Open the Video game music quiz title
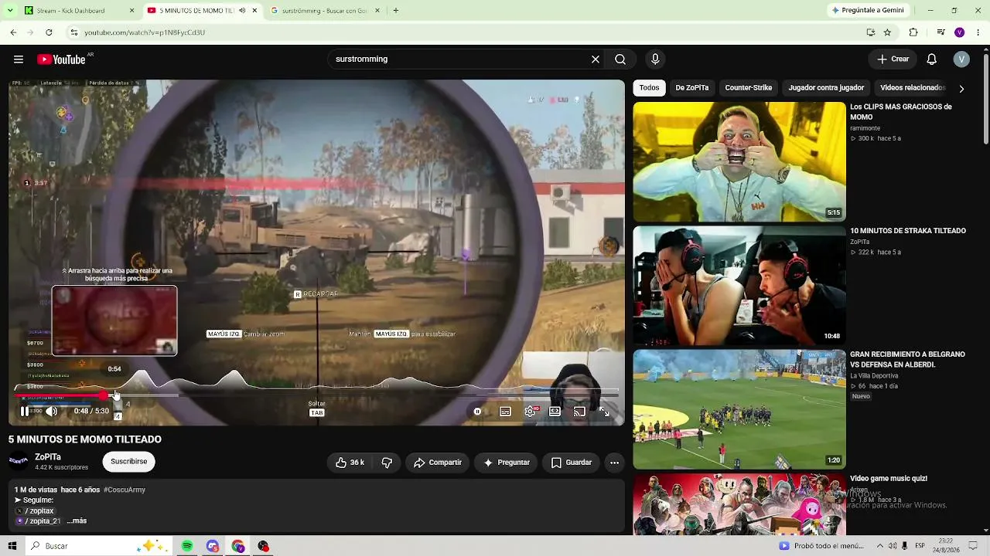 [x=889, y=479]
